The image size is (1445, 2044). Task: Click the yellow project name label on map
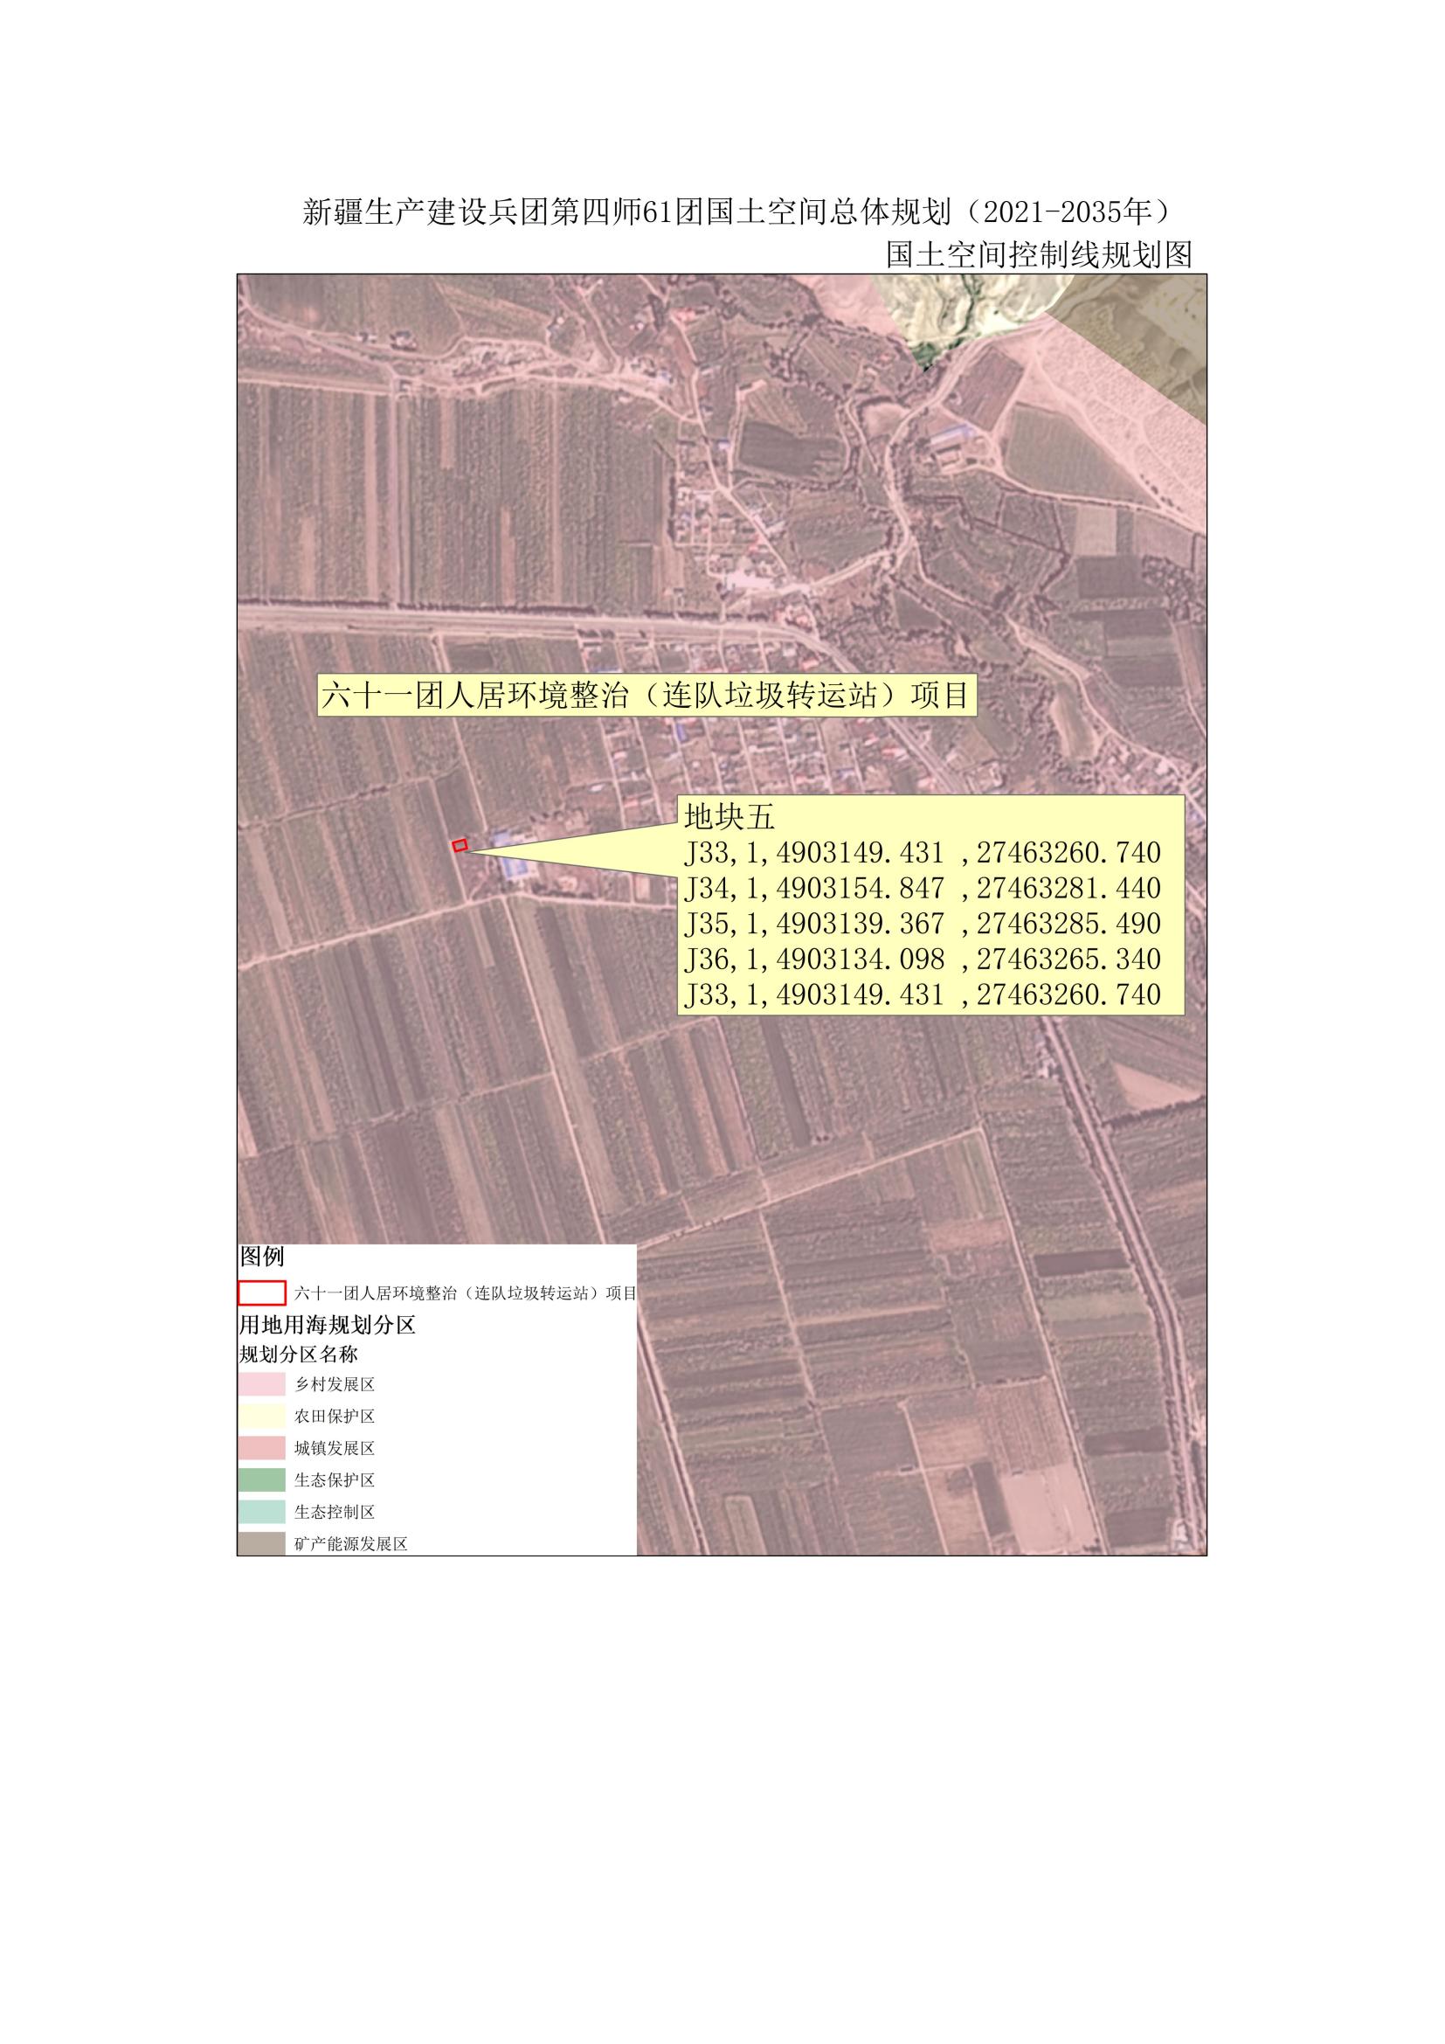(646, 696)
